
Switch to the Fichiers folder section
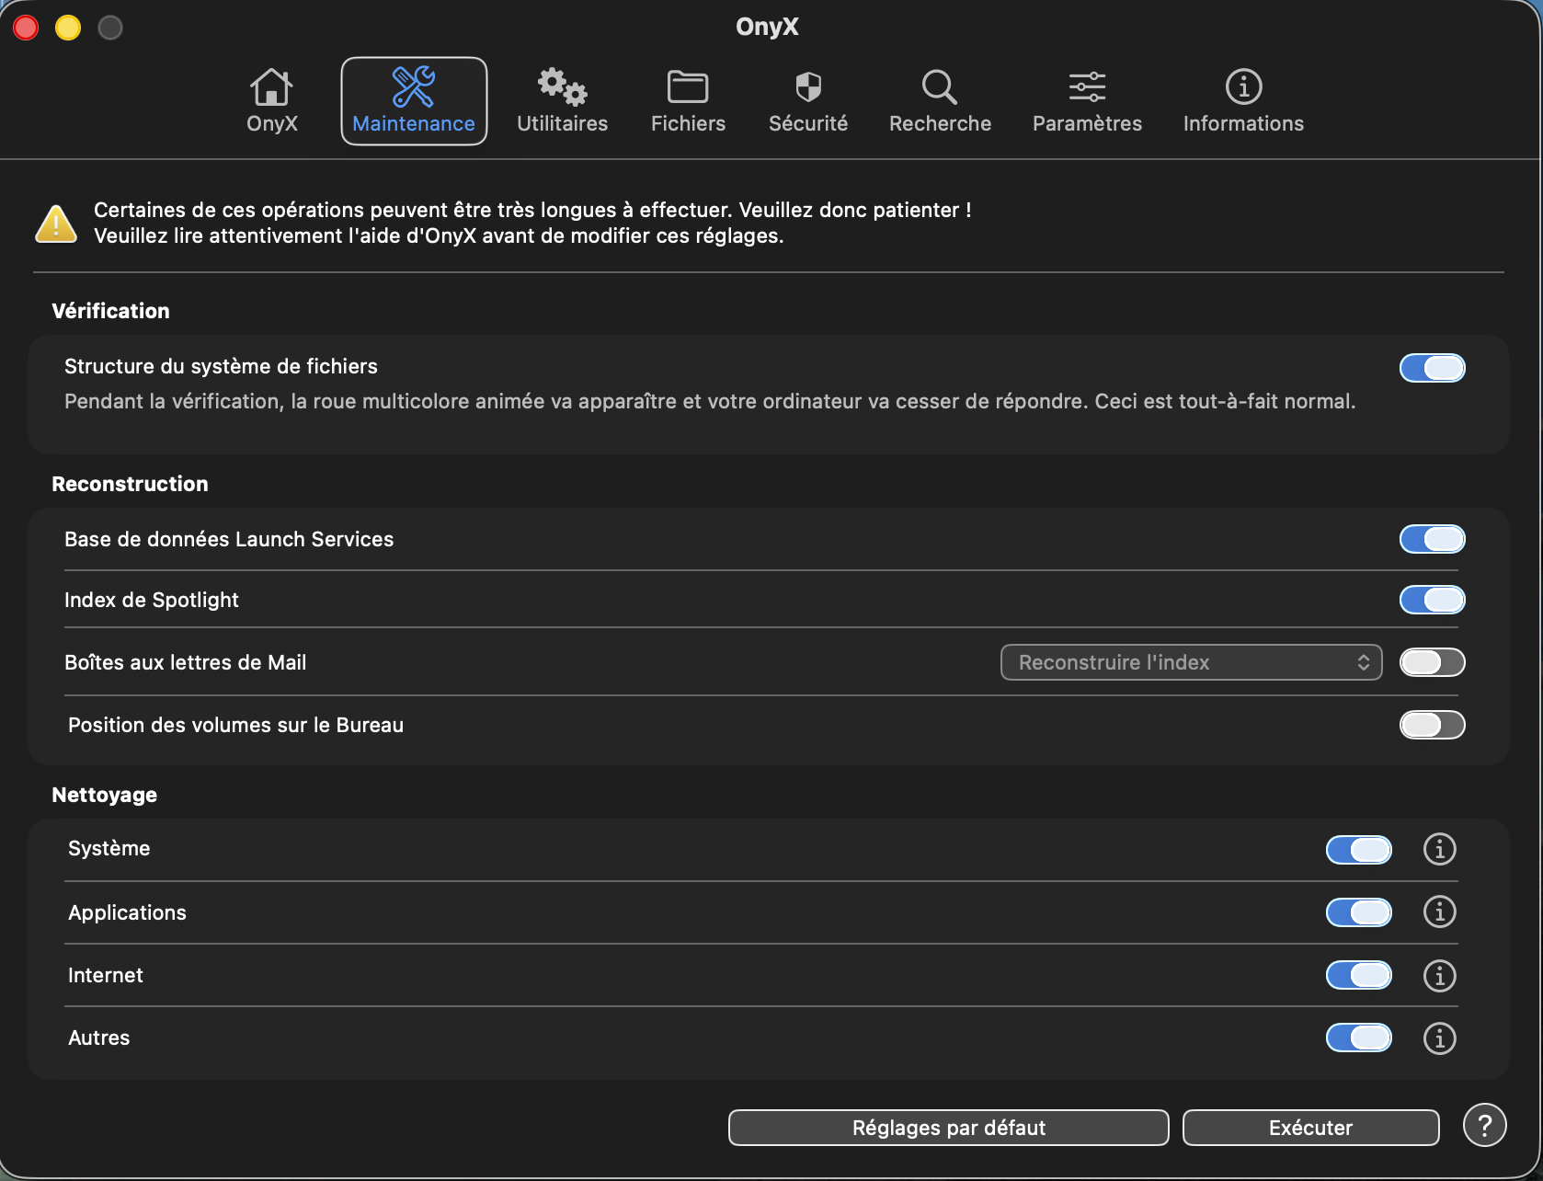(688, 101)
